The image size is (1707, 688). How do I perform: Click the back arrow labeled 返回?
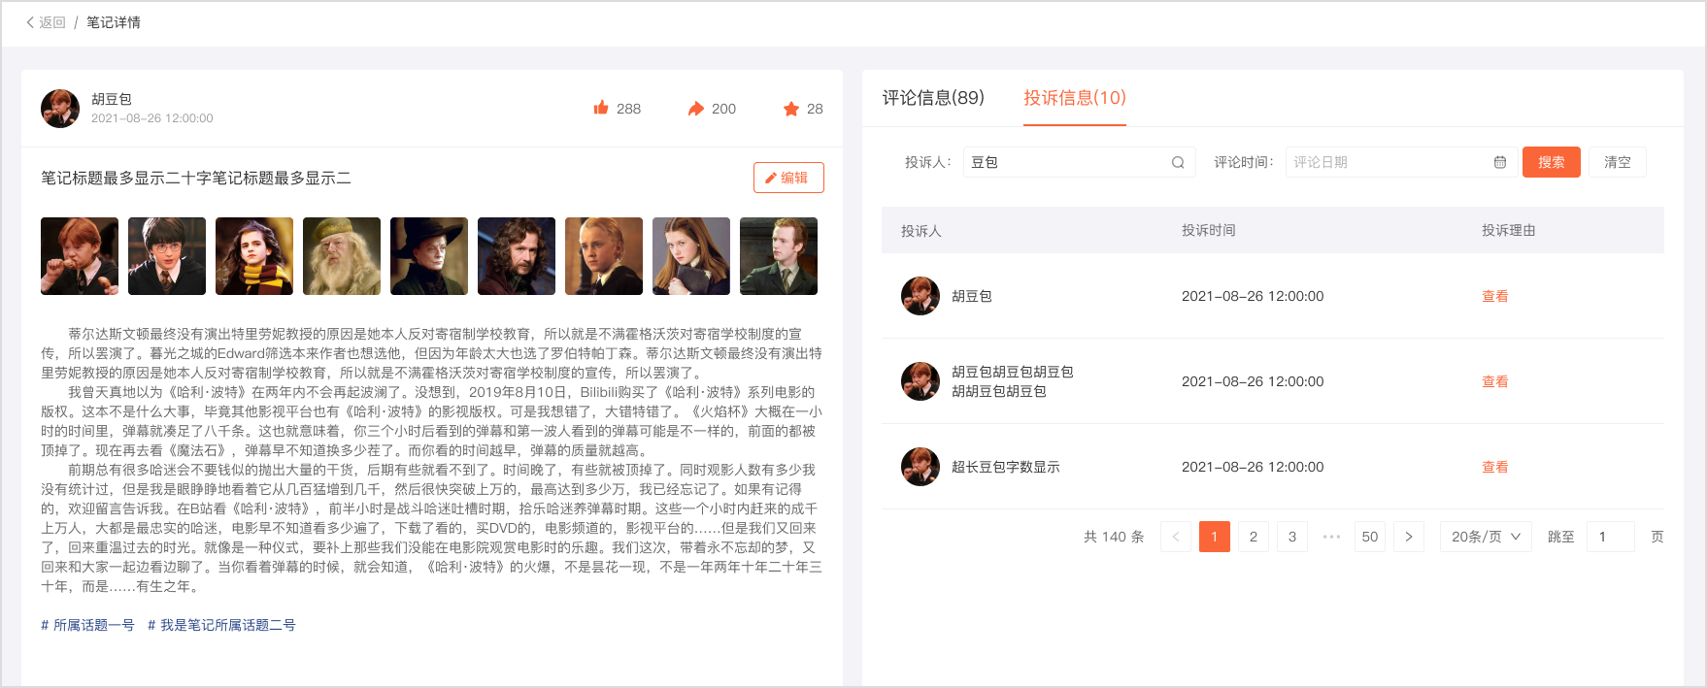45,22
